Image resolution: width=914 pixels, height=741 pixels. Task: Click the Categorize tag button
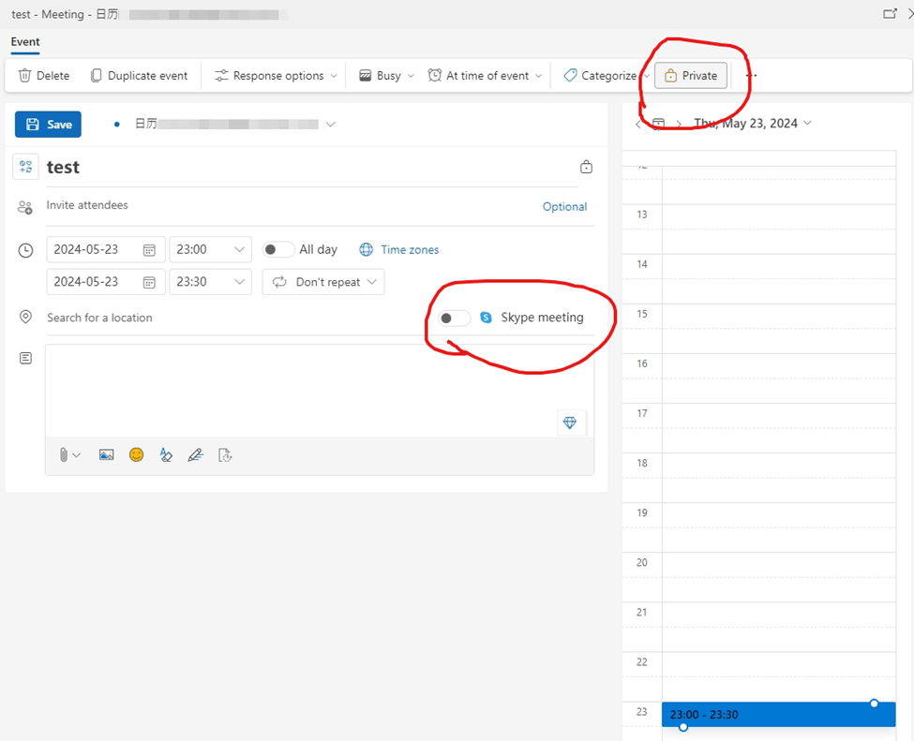click(600, 76)
